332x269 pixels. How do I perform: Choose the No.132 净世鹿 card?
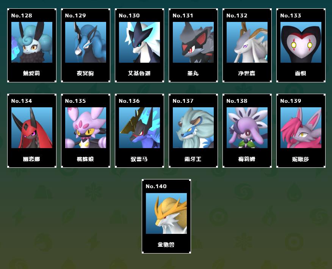click(247, 45)
